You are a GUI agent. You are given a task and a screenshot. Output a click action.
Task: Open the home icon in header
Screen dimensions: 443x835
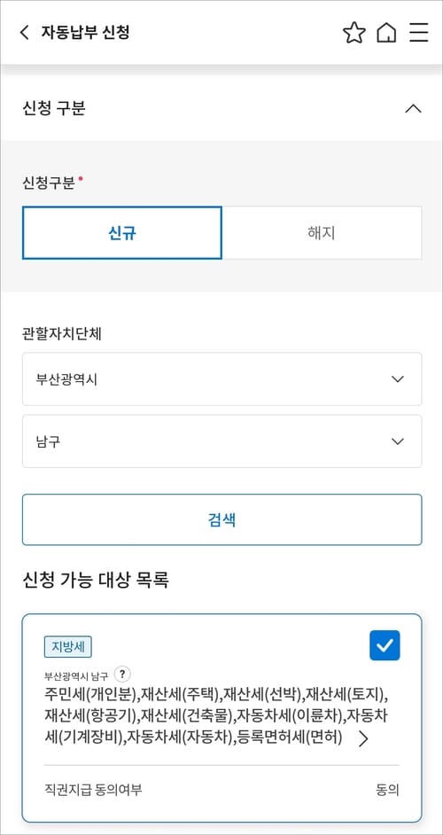pyautogui.click(x=386, y=33)
